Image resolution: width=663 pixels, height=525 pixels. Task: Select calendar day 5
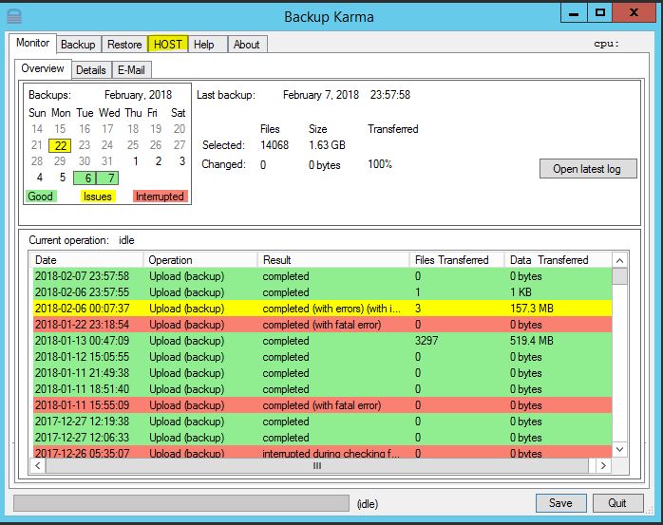point(63,178)
